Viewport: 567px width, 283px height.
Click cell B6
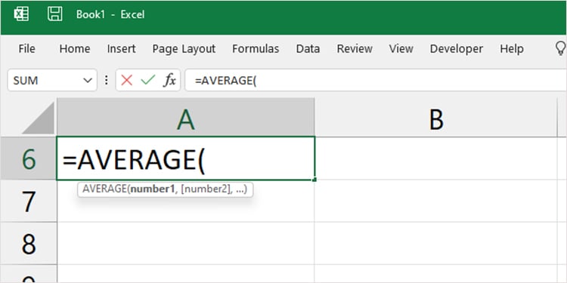(x=435, y=158)
